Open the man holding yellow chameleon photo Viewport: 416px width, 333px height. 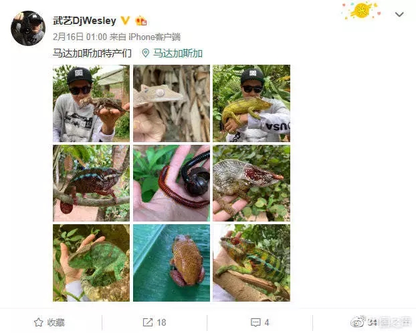click(x=251, y=103)
